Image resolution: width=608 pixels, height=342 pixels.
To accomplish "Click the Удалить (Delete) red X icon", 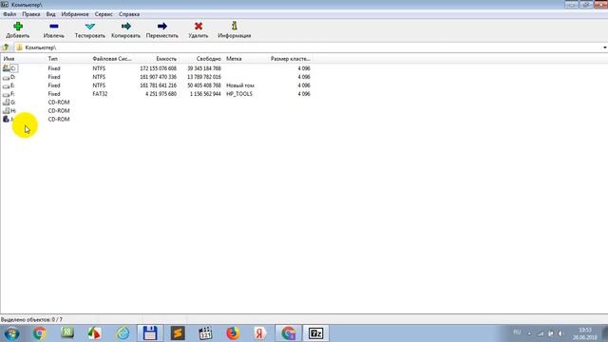I will 199,27.
